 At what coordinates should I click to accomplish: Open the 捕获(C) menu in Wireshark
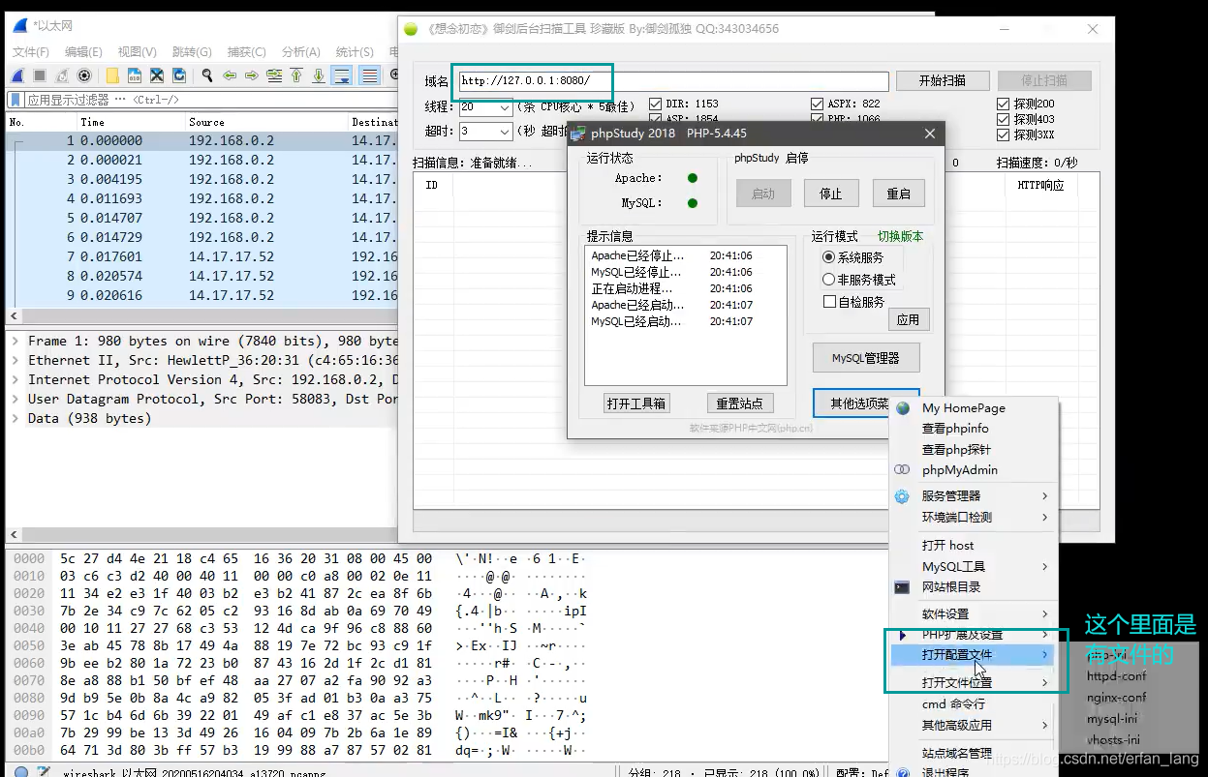tap(246, 52)
